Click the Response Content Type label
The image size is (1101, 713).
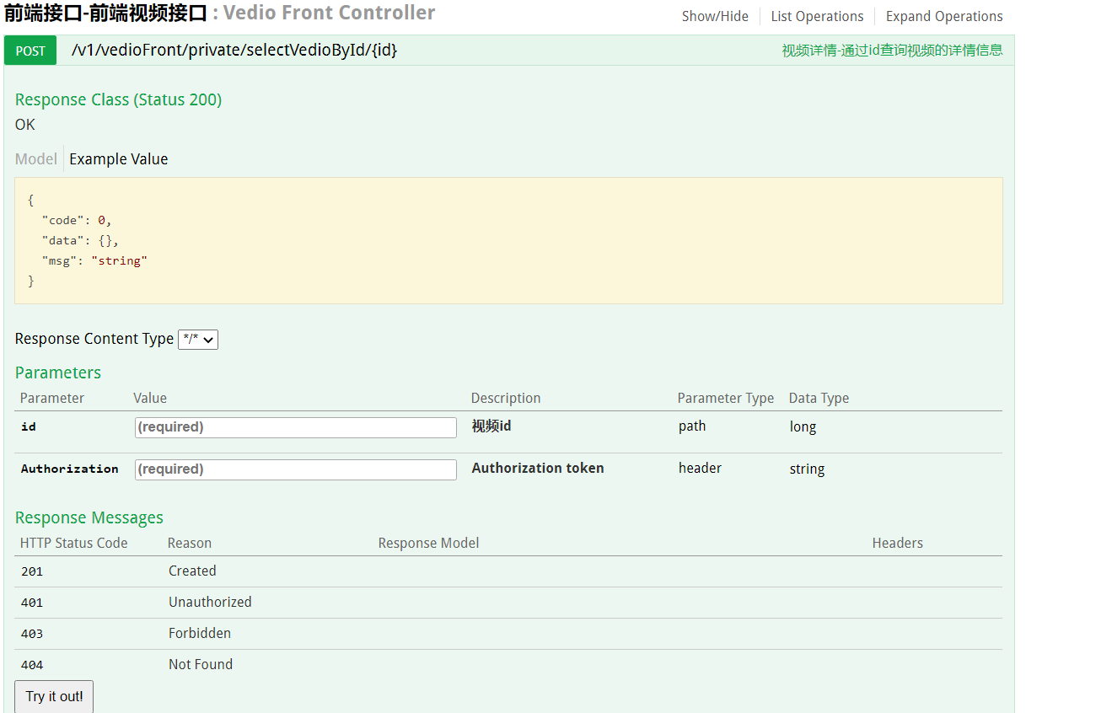click(x=94, y=339)
